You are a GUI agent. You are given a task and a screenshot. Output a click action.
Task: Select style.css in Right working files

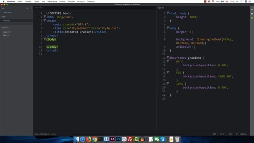(6, 21)
